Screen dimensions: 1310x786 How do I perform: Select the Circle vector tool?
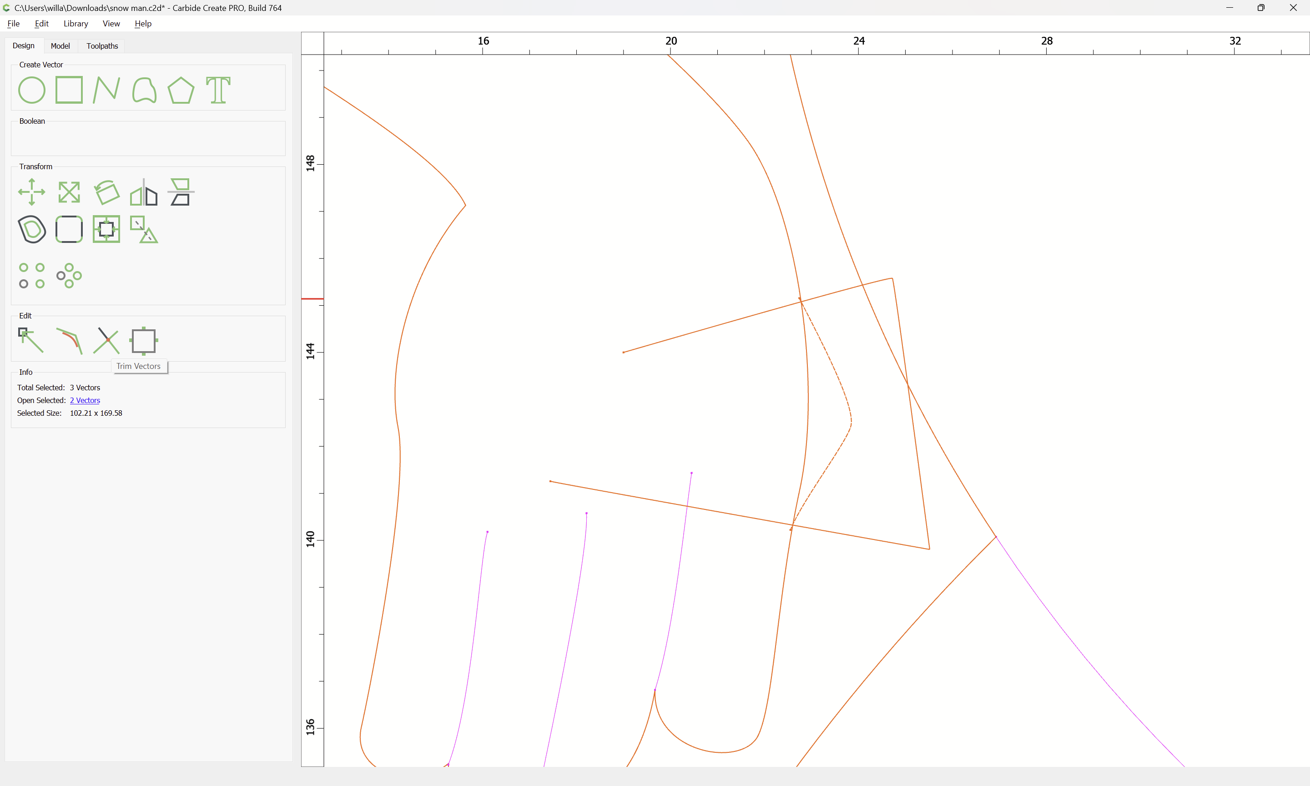click(x=32, y=90)
